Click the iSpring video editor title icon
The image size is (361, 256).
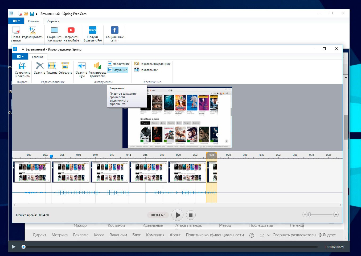[15, 49]
